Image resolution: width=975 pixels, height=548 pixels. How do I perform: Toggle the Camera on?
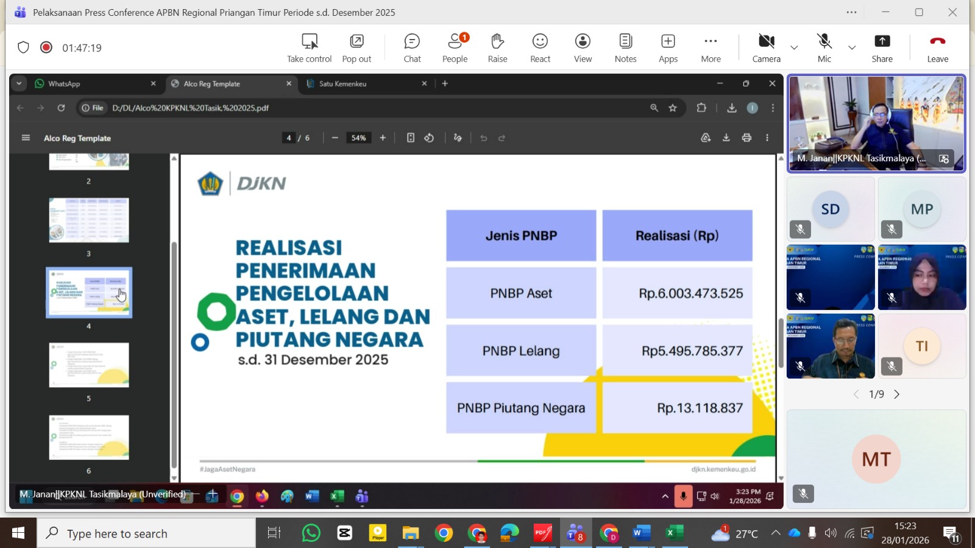(766, 47)
